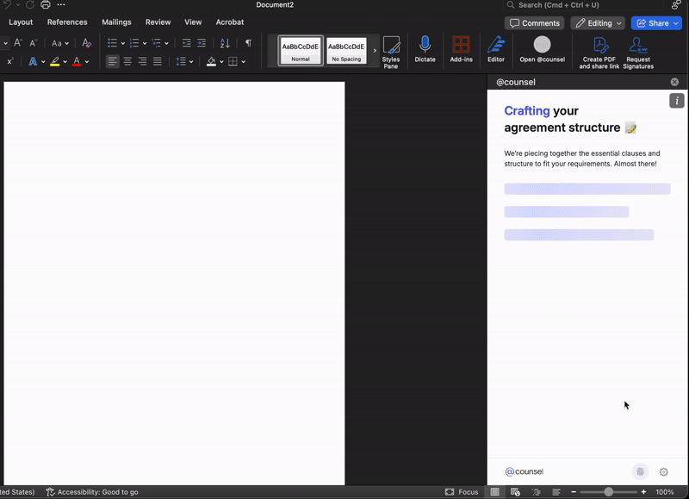The image size is (689, 499).
Task: Open the Review ribbon tab
Action: (158, 22)
